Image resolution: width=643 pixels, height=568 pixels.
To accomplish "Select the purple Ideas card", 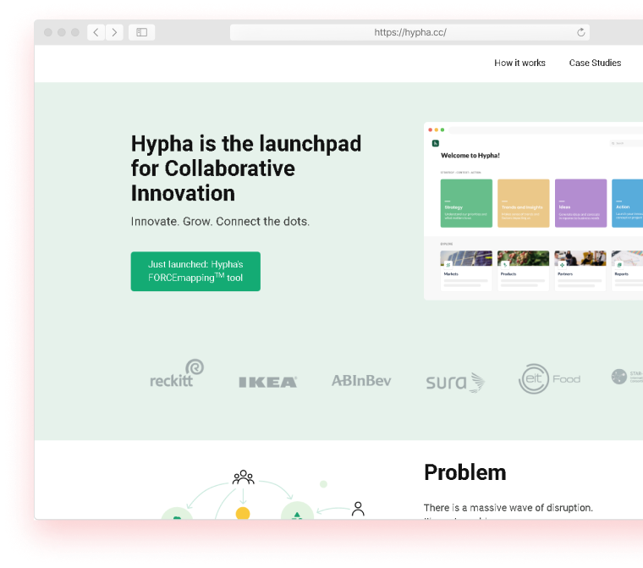I will pyautogui.click(x=580, y=203).
